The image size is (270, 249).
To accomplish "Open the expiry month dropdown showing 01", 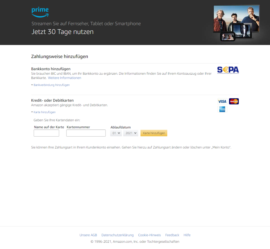I will tap(116, 133).
